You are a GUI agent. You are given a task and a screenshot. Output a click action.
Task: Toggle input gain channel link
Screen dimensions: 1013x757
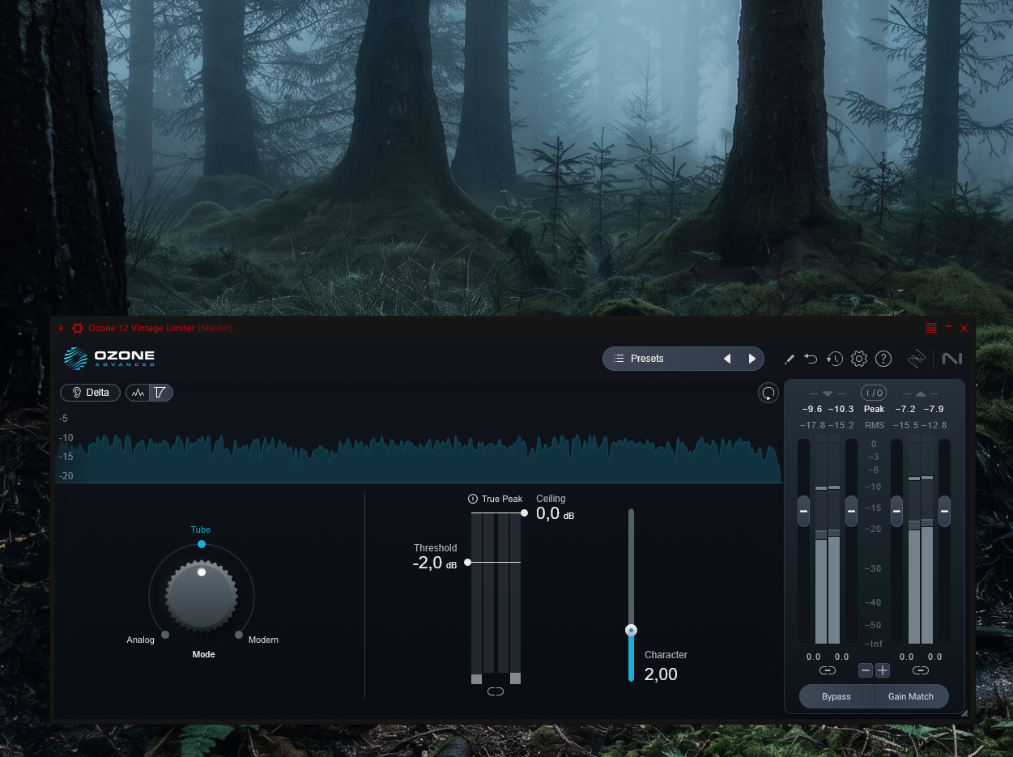coord(827,670)
